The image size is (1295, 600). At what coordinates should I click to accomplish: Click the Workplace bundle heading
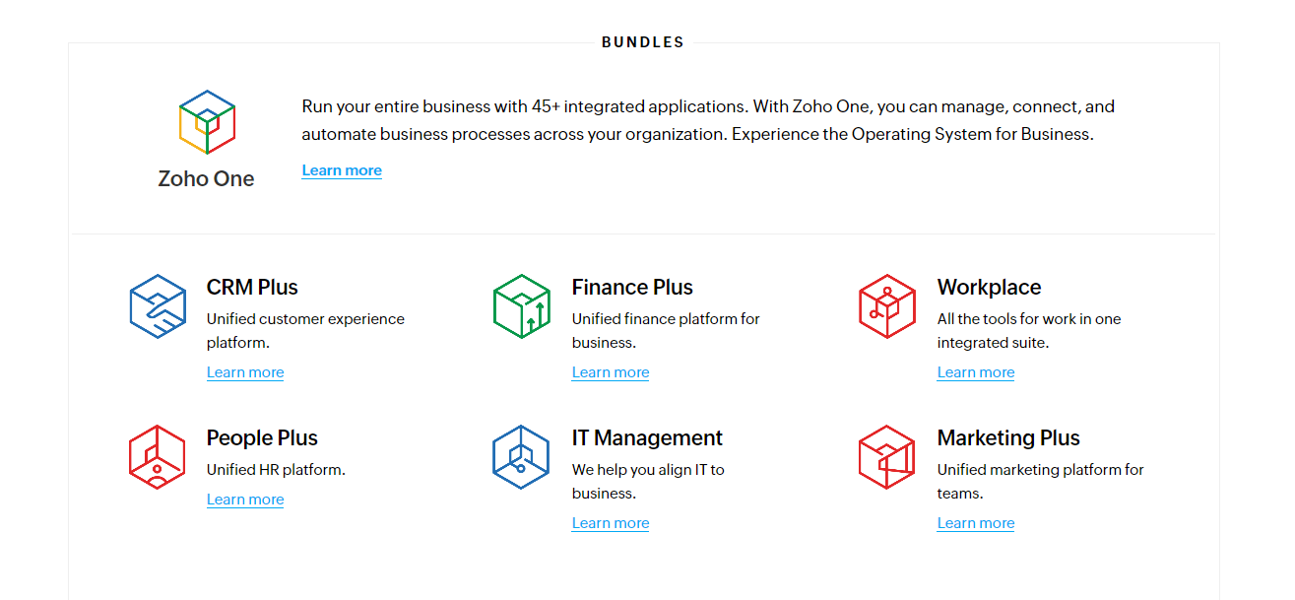(989, 288)
